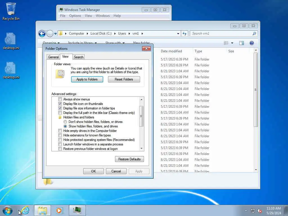Uncheck Display file icon on thumbnails
Viewport: 288px width, 216px height.
pos(60,104)
